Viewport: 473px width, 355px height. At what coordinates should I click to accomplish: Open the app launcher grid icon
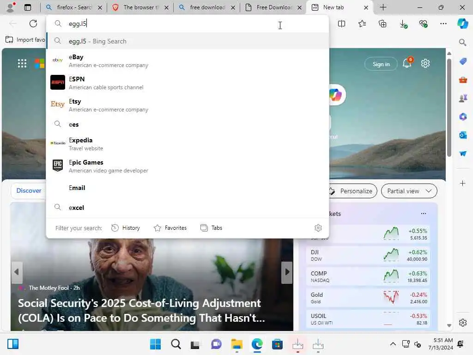pyautogui.click(x=22, y=63)
